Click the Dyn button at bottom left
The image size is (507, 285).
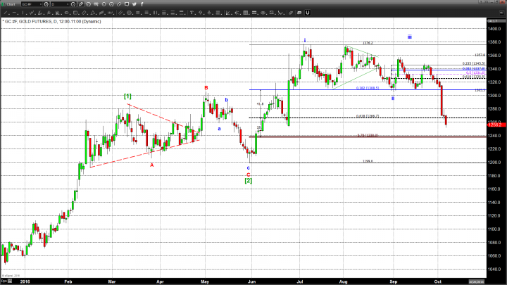(6, 280)
